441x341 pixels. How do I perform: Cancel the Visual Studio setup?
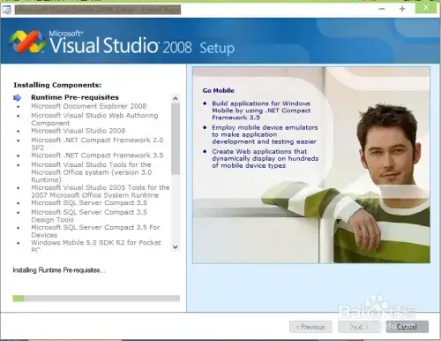coord(407,327)
